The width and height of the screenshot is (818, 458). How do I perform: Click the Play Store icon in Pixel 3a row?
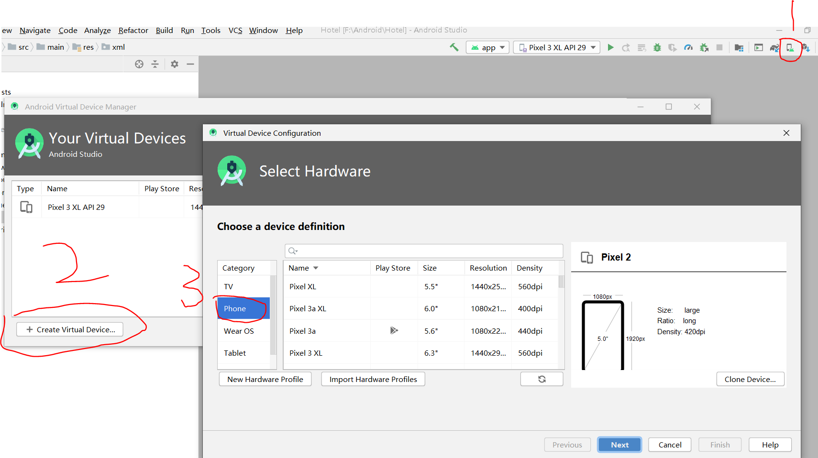pyautogui.click(x=394, y=330)
